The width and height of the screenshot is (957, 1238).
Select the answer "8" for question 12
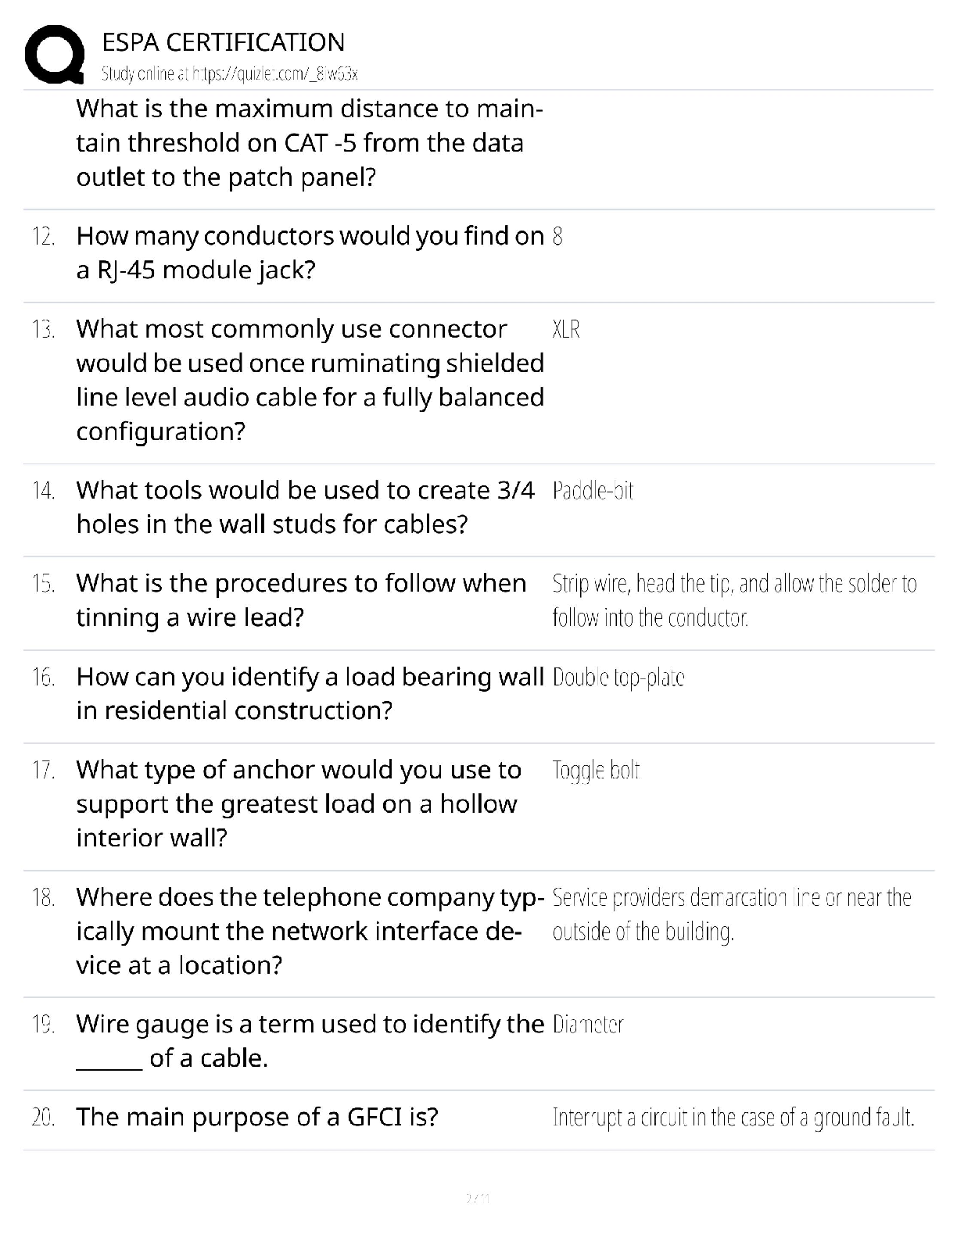pos(557,236)
